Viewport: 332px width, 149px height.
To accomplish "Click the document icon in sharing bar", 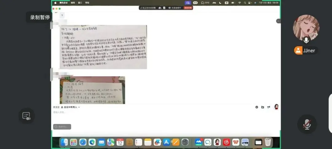I will [x=164, y=8].
